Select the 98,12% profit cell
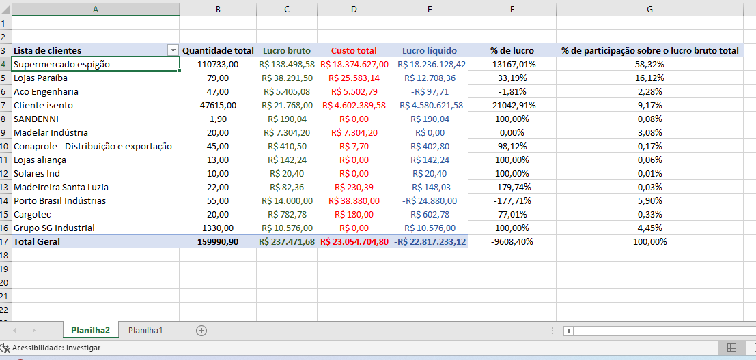 (x=512, y=147)
